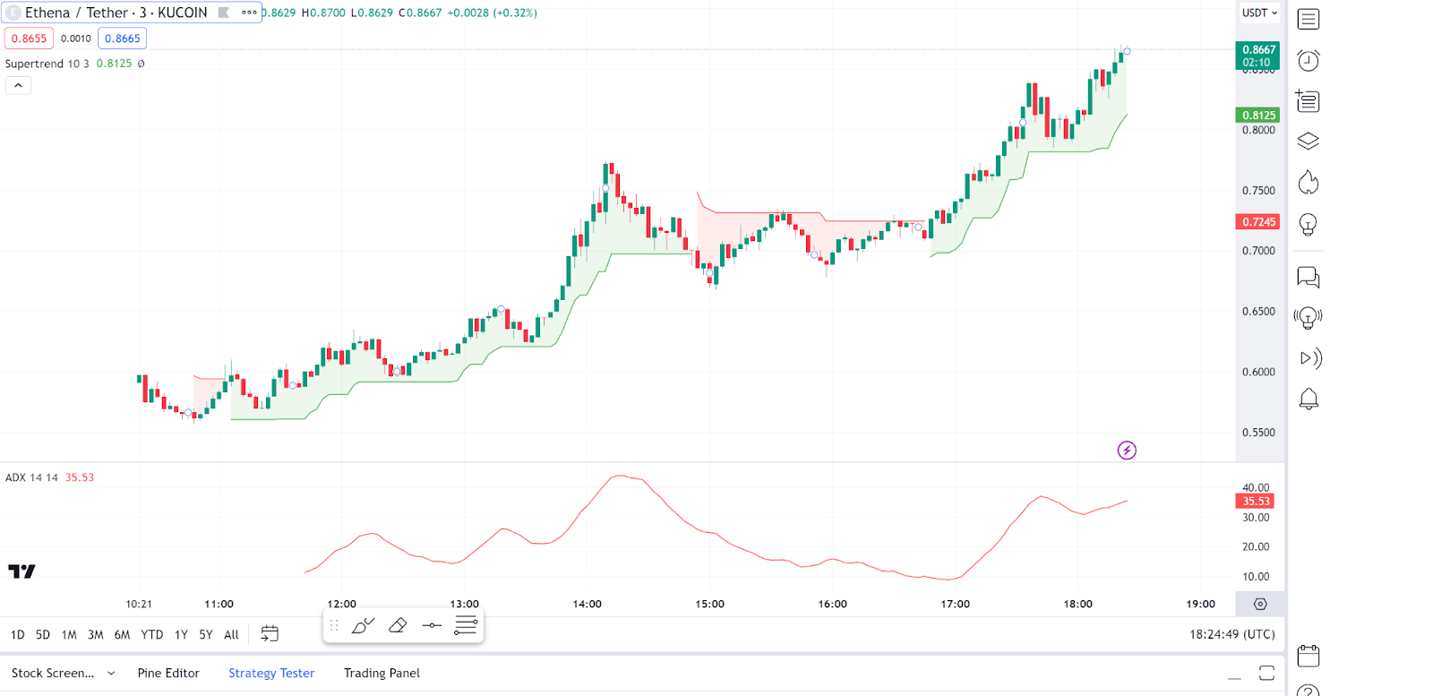The image size is (1433, 696).
Task: Set range to 1D
Action: (17, 634)
